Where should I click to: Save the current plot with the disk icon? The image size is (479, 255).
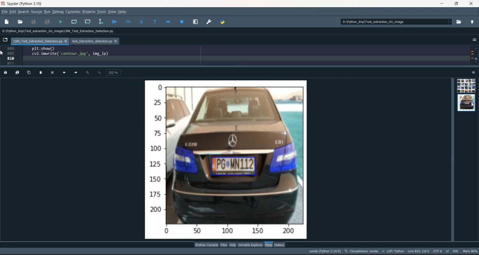[x=5, y=73]
